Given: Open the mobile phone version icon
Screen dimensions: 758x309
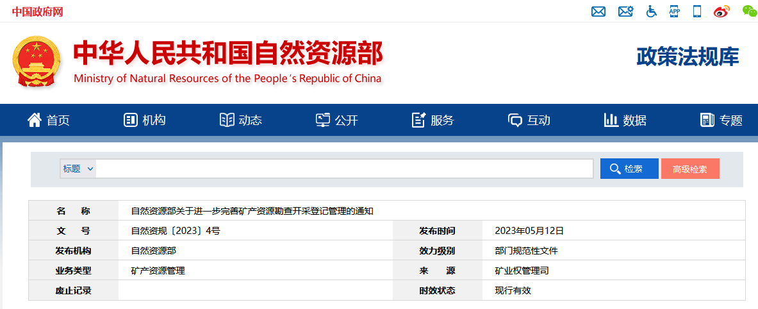Looking at the screenshot, I should click(x=697, y=12).
